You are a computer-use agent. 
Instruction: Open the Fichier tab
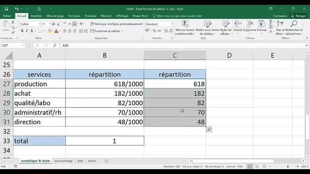click(7, 16)
